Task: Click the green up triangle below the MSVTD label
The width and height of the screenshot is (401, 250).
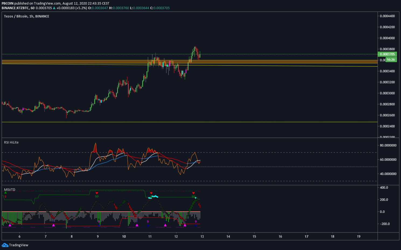Action: point(6,193)
